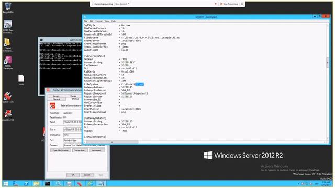Screen dimensions: 335x188
Task: Switch to the Details tab in properties
Action: tap(73, 96)
